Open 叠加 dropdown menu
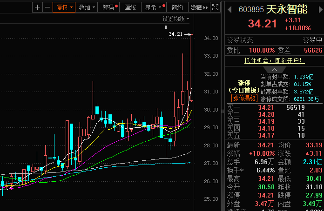 point(87,7)
